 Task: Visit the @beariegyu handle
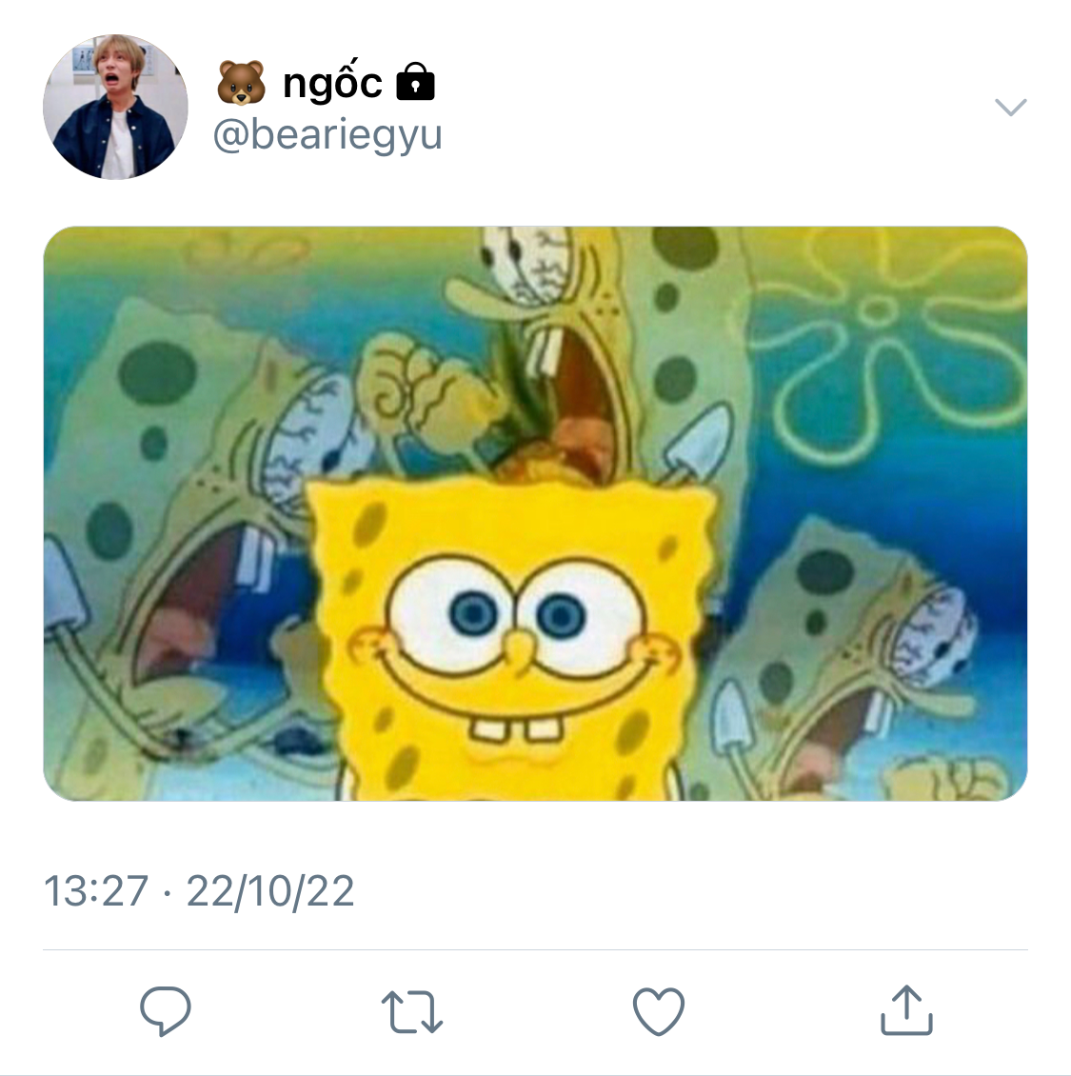click(327, 134)
